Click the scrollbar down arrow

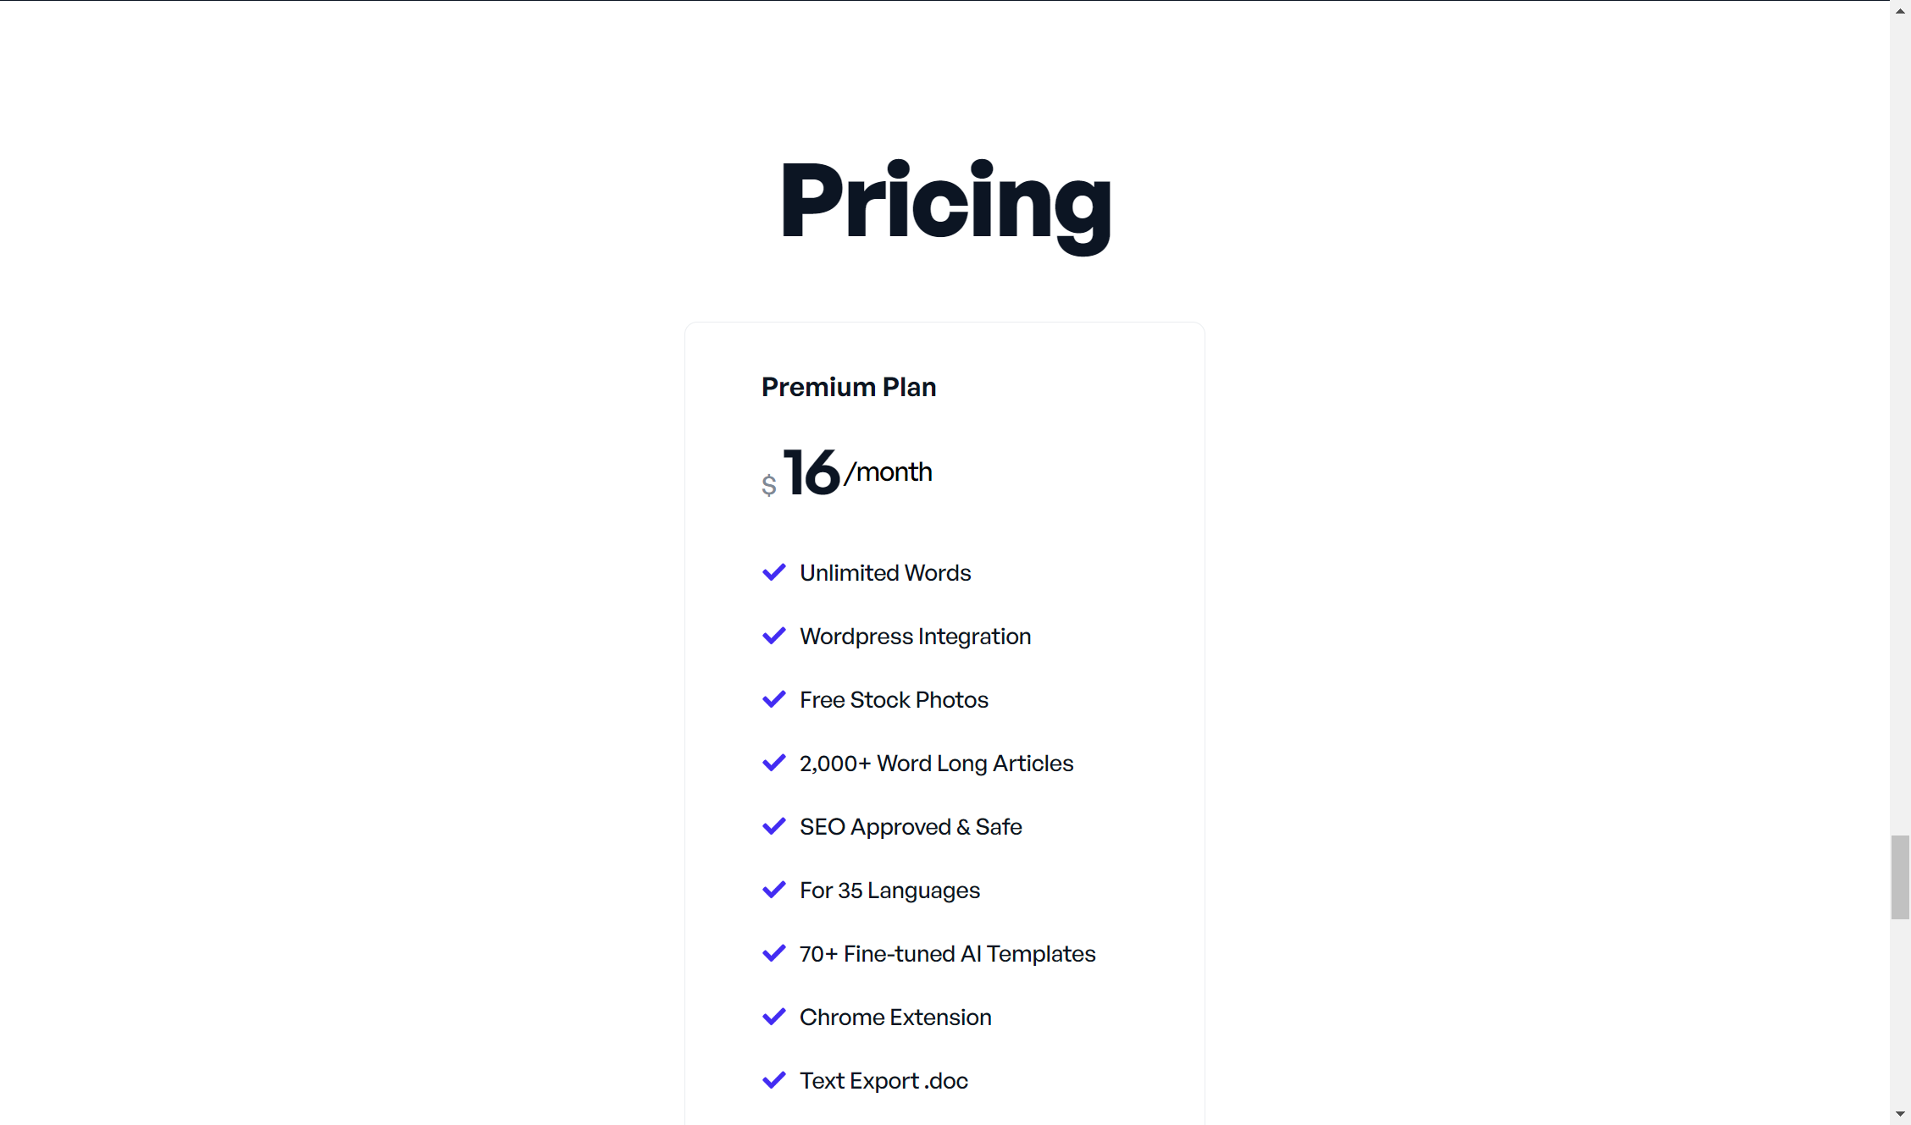coord(1900,1115)
